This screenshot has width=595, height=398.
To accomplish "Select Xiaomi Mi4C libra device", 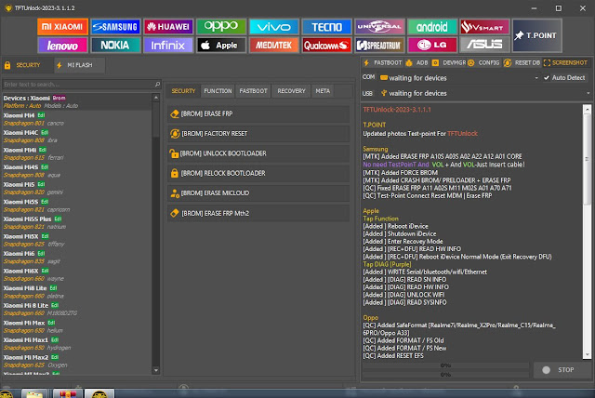I will coord(77,136).
